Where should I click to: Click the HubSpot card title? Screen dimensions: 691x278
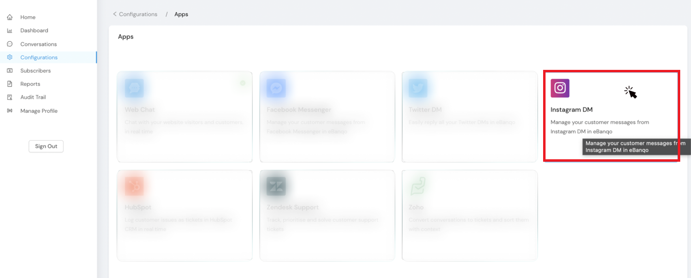click(x=138, y=207)
